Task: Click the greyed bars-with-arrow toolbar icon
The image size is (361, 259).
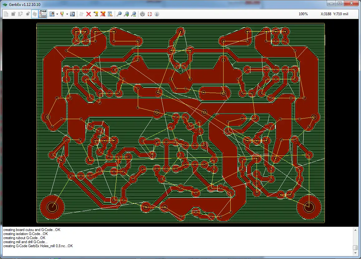Action: coord(20,14)
